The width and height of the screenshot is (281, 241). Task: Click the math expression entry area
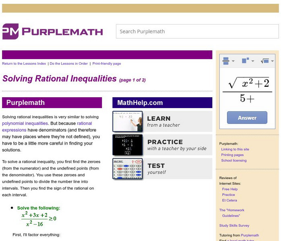pos(247,90)
